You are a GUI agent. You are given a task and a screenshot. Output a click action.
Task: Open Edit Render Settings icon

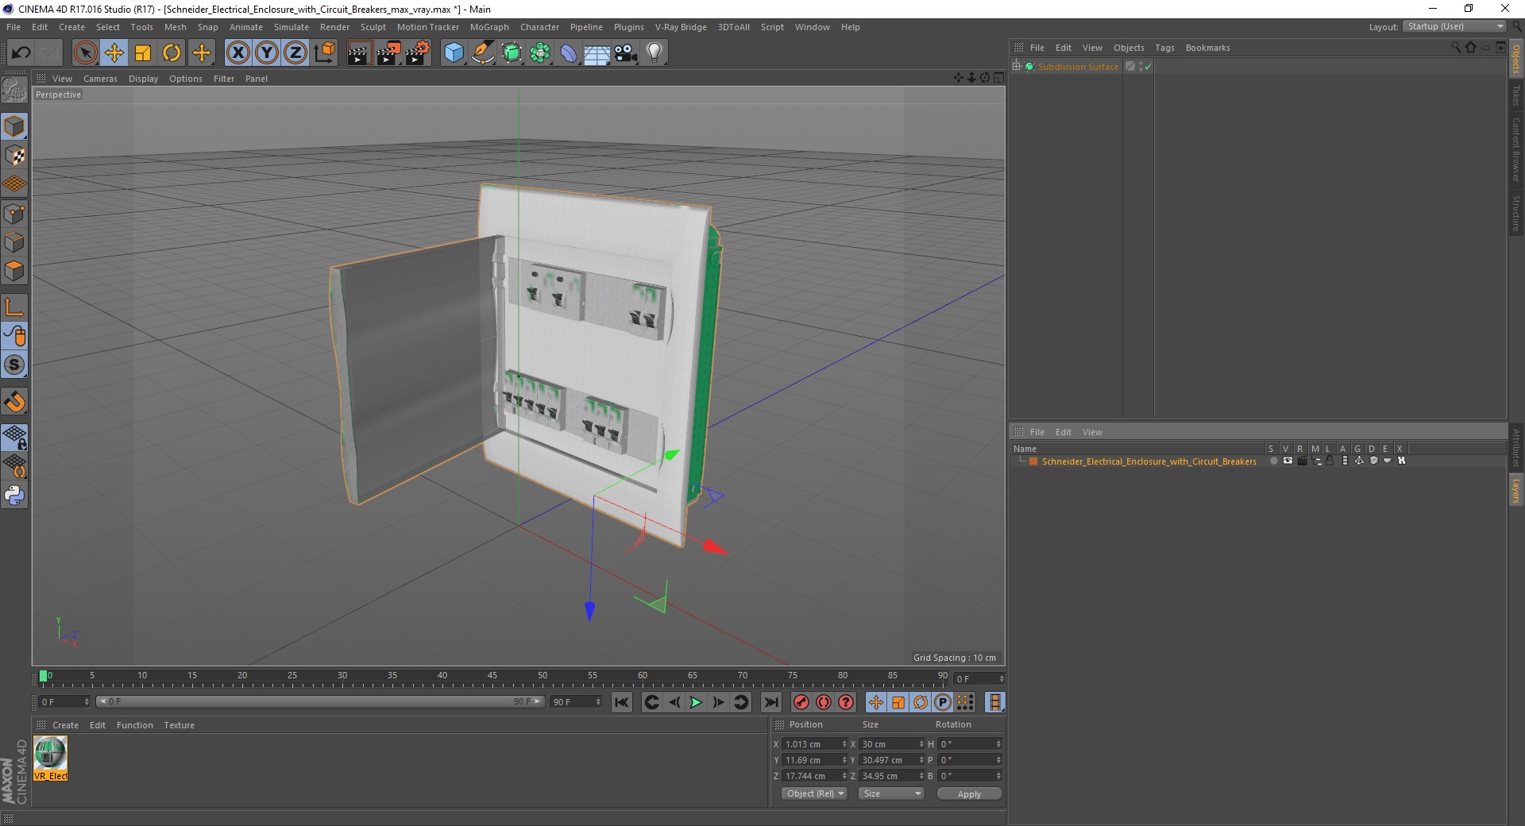[418, 53]
